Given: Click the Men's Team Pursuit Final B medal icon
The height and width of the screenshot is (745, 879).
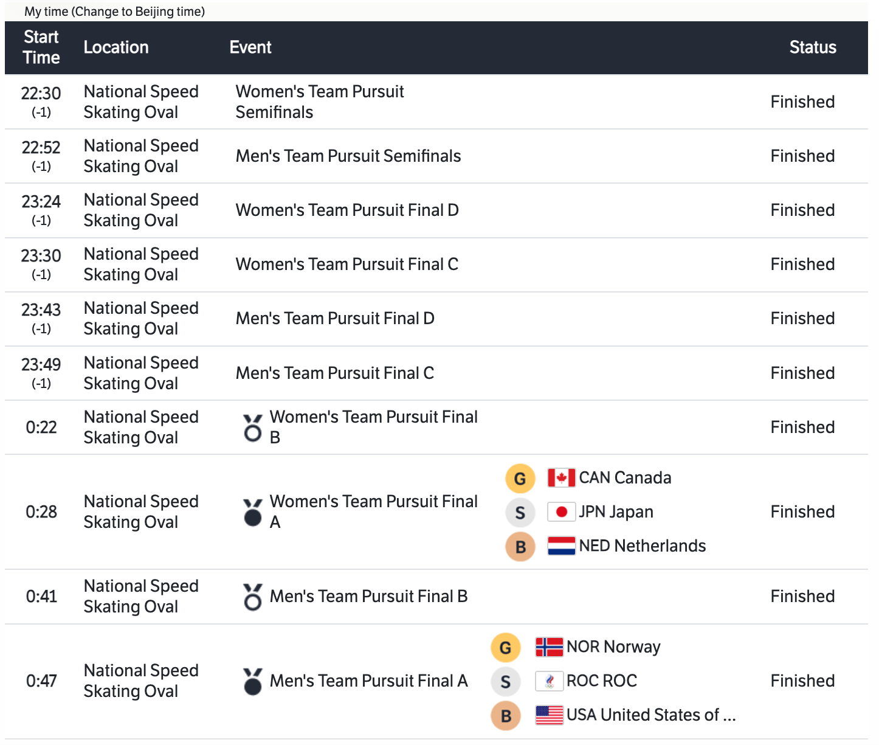Looking at the screenshot, I should click(x=252, y=597).
